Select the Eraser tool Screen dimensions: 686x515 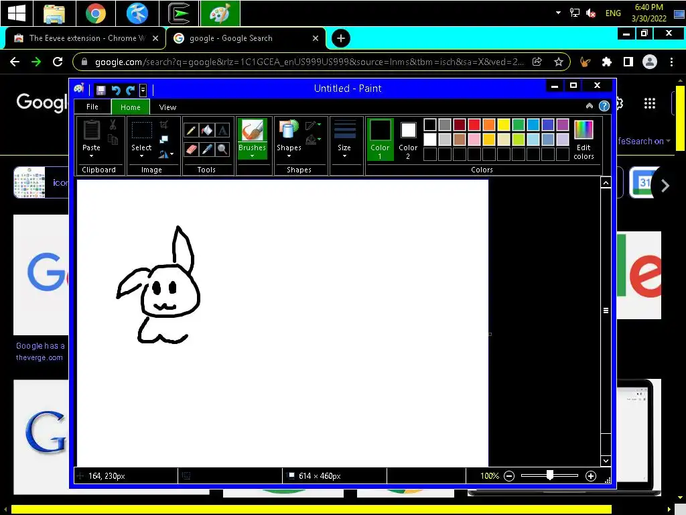coord(191,150)
